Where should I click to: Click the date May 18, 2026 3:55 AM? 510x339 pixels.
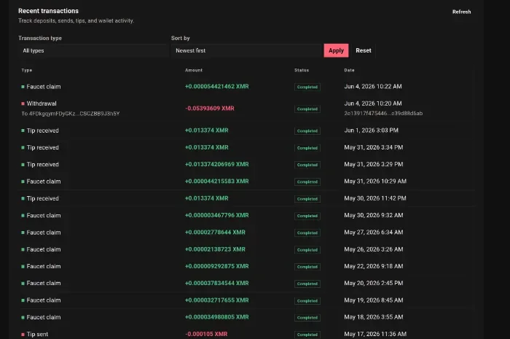coord(373,317)
